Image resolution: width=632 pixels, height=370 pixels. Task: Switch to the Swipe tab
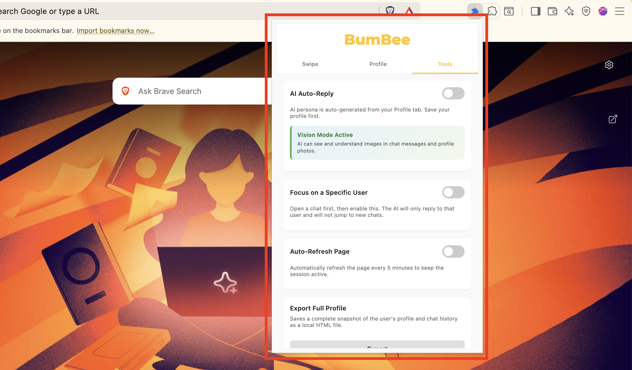(310, 64)
